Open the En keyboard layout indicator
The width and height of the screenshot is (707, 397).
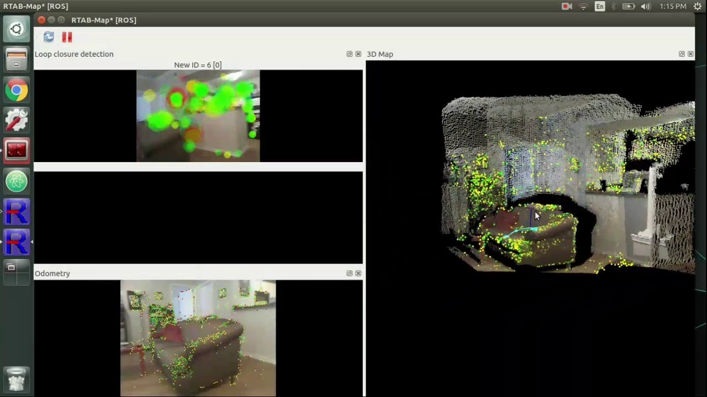tap(600, 7)
